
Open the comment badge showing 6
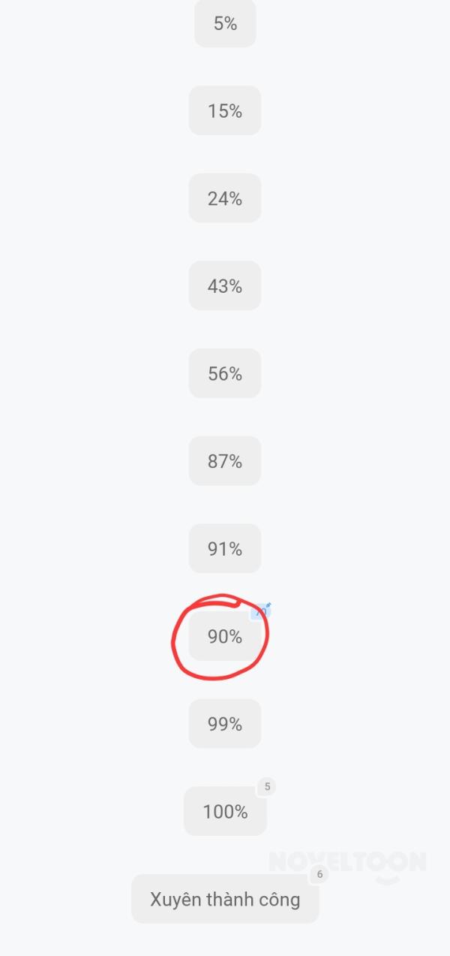319,874
